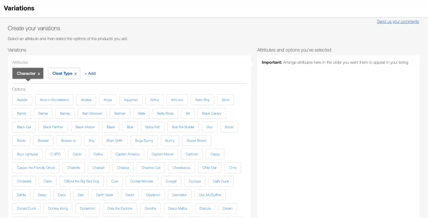Remove the Cleat Type attribute via its x
Viewport: 428px width, 218px height.
click(76, 74)
